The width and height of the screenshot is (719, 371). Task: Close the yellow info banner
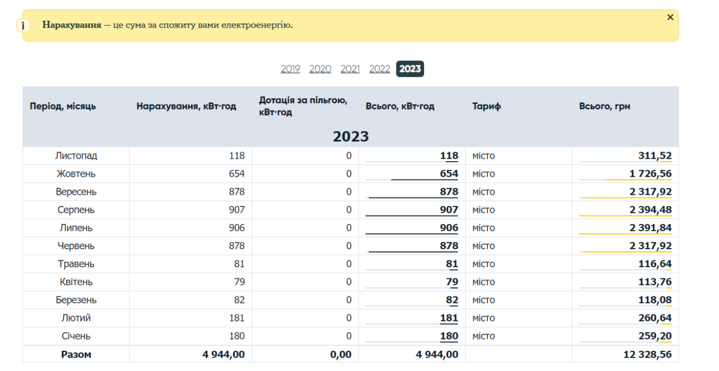[670, 17]
